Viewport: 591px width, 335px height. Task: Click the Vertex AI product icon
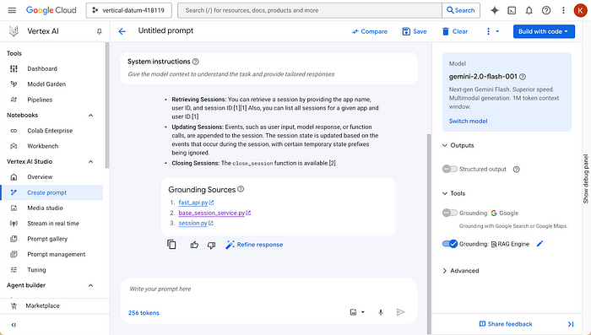click(14, 31)
